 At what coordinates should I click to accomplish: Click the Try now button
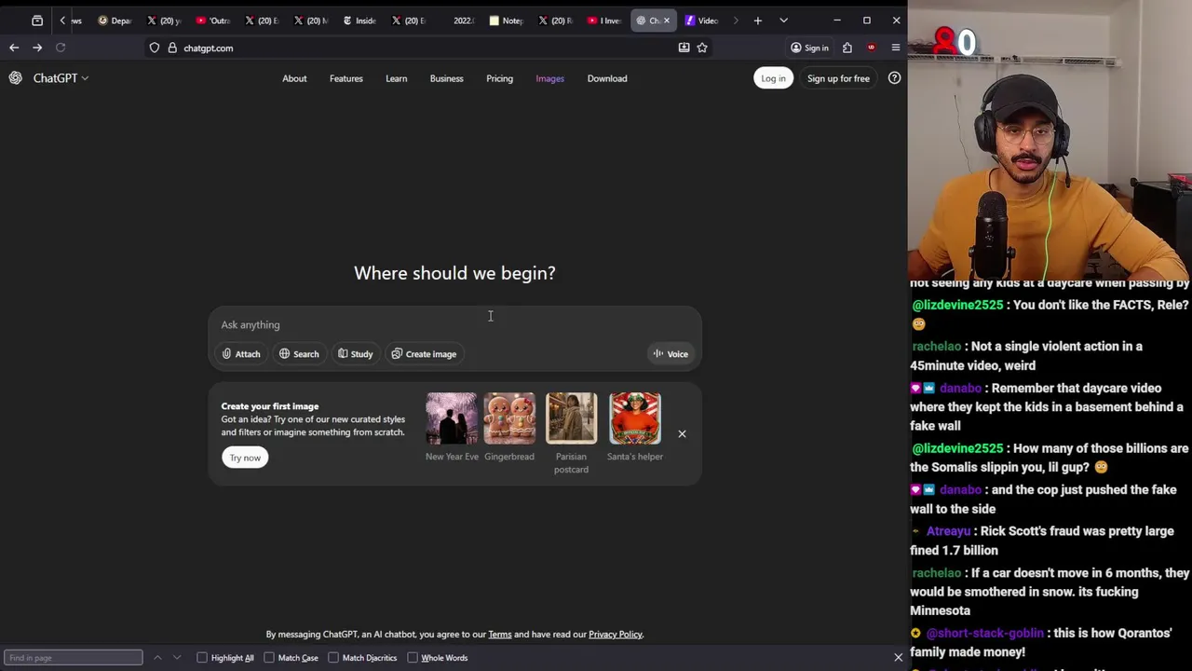tap(245, 458)
